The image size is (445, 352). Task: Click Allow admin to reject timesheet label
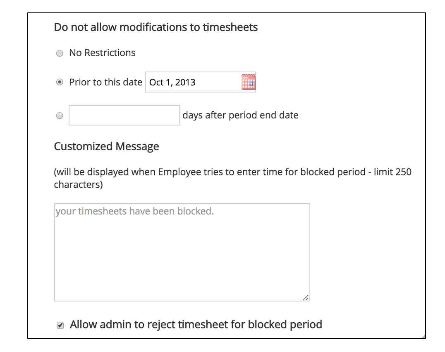click(196, 324)
